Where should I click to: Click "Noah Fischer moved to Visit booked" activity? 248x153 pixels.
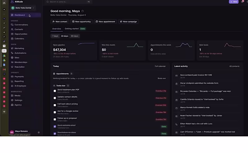coord(201,116)
